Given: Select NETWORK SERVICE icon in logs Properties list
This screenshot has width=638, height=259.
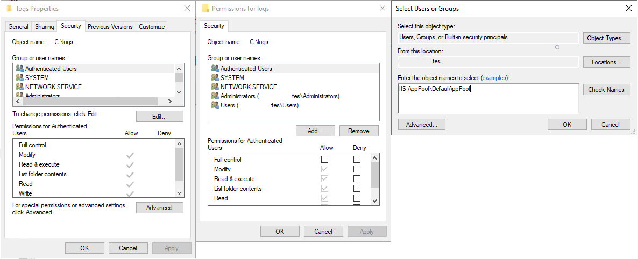Looking at the screenshot, I should (x=19, y=87).
